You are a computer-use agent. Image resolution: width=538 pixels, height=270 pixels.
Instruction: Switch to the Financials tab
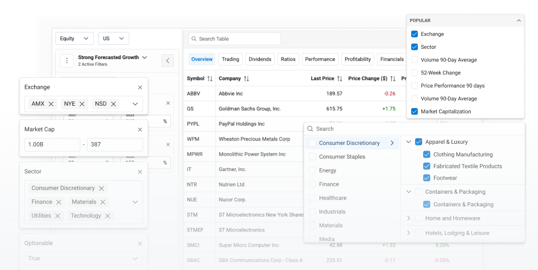pyautogui.click(x=392, y=59)
